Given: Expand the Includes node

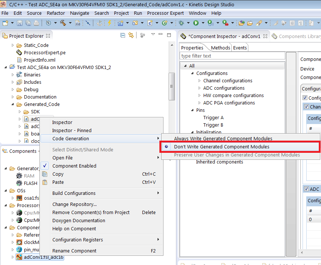Looking at the screenshot, I should coord(13,82).
